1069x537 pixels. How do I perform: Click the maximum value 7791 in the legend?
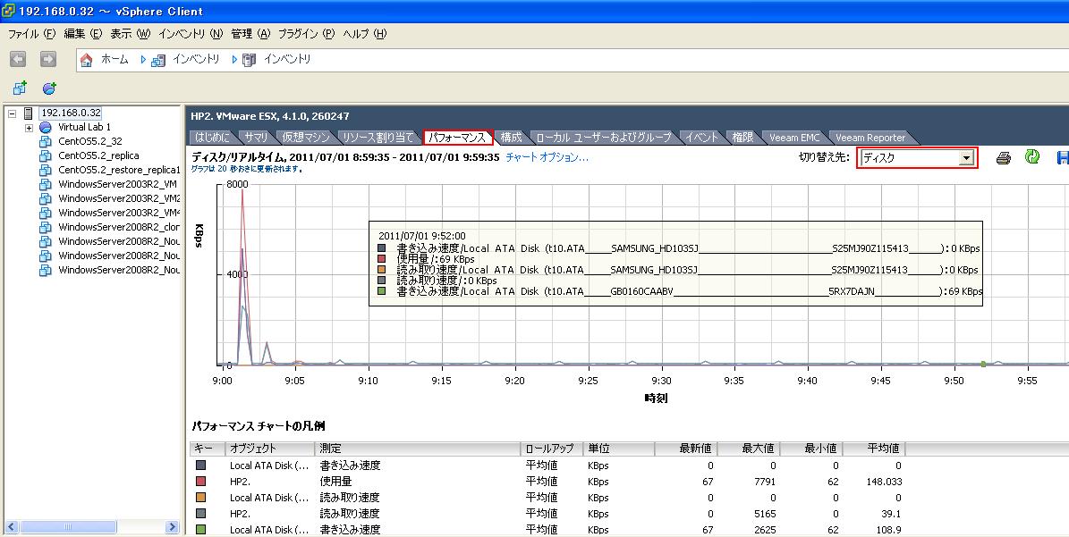click(x=764, y=482)
